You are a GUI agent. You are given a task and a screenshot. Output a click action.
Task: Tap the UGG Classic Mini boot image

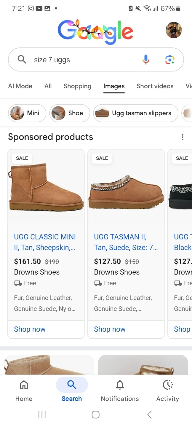point(46,187)
